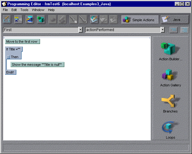The width and height of the screenshot is (192, 154).
Task: Click the grayed feather toolbar icon
Action: 52,19
